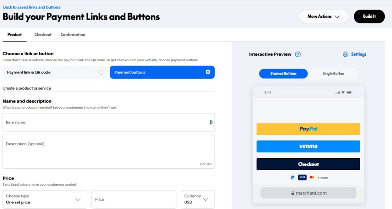392x209 pixels.
Task: Open the Confirmation tab
Action: (73, 34)
